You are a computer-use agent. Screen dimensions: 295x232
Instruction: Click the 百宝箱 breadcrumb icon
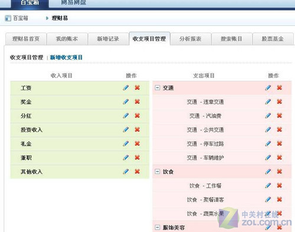tap(8, 18)
